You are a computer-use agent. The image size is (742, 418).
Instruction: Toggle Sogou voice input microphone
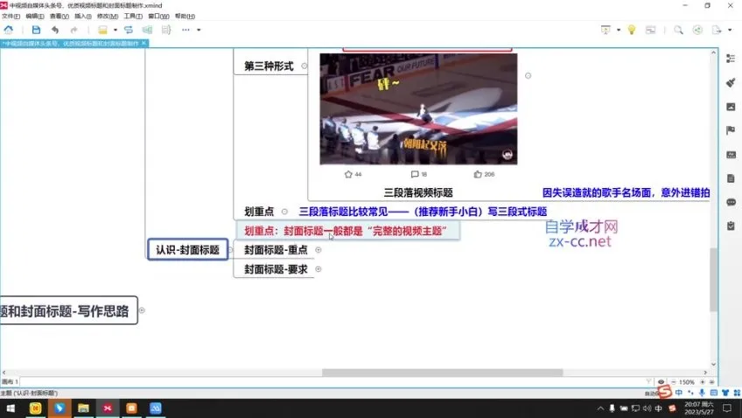coord(702,393)
